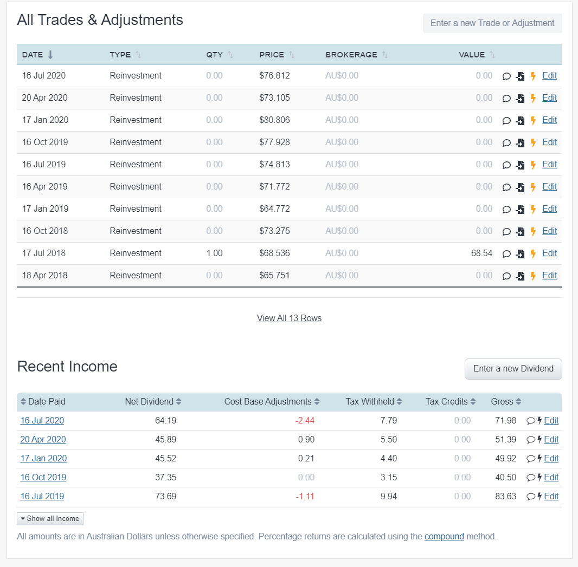Click the lightning bolt on the 16 Apr 2019 reinvestment
Image resolution: width=578 pixels, height=567 pixels.
[x=532, y=187]
